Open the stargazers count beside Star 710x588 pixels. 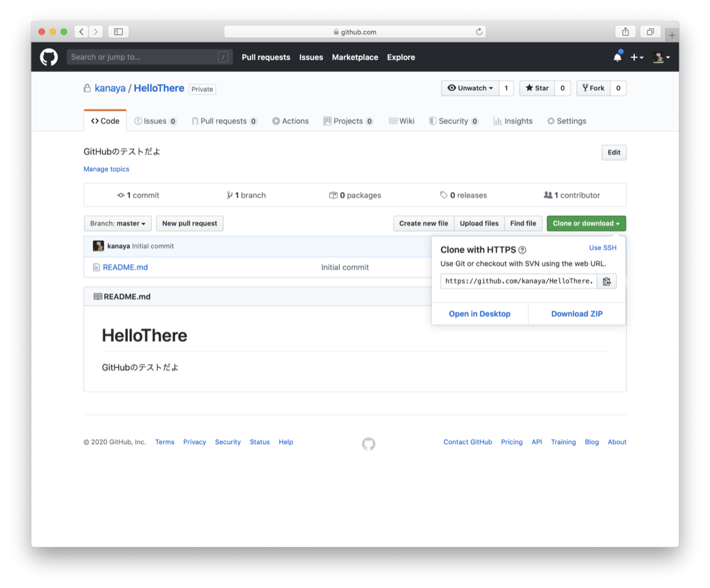(563, 88)
